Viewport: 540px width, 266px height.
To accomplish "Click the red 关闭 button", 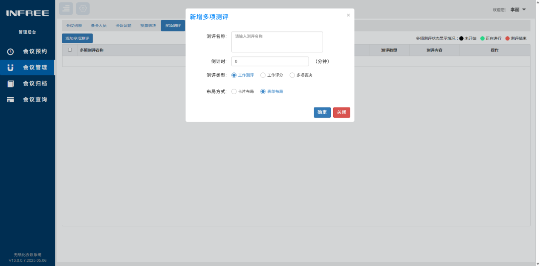I will pyautogui.click(x=342, y=112).
